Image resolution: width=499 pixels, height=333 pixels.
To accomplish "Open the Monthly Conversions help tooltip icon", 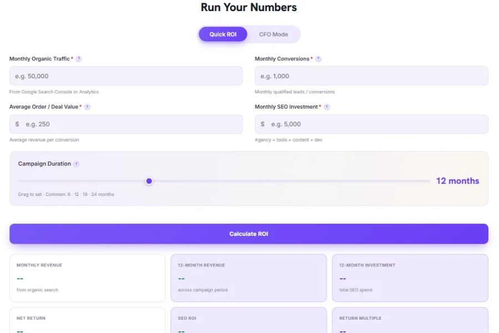I will tap(318, 59).
